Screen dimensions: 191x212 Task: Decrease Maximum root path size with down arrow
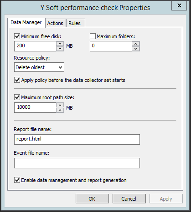(60, 110)
